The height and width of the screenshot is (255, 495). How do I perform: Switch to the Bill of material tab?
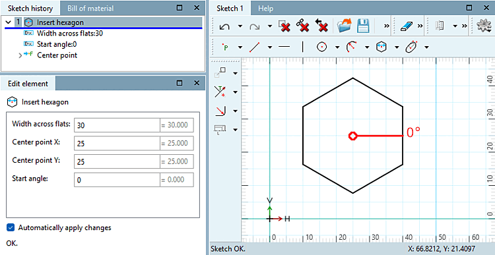(x=90, y=9)
